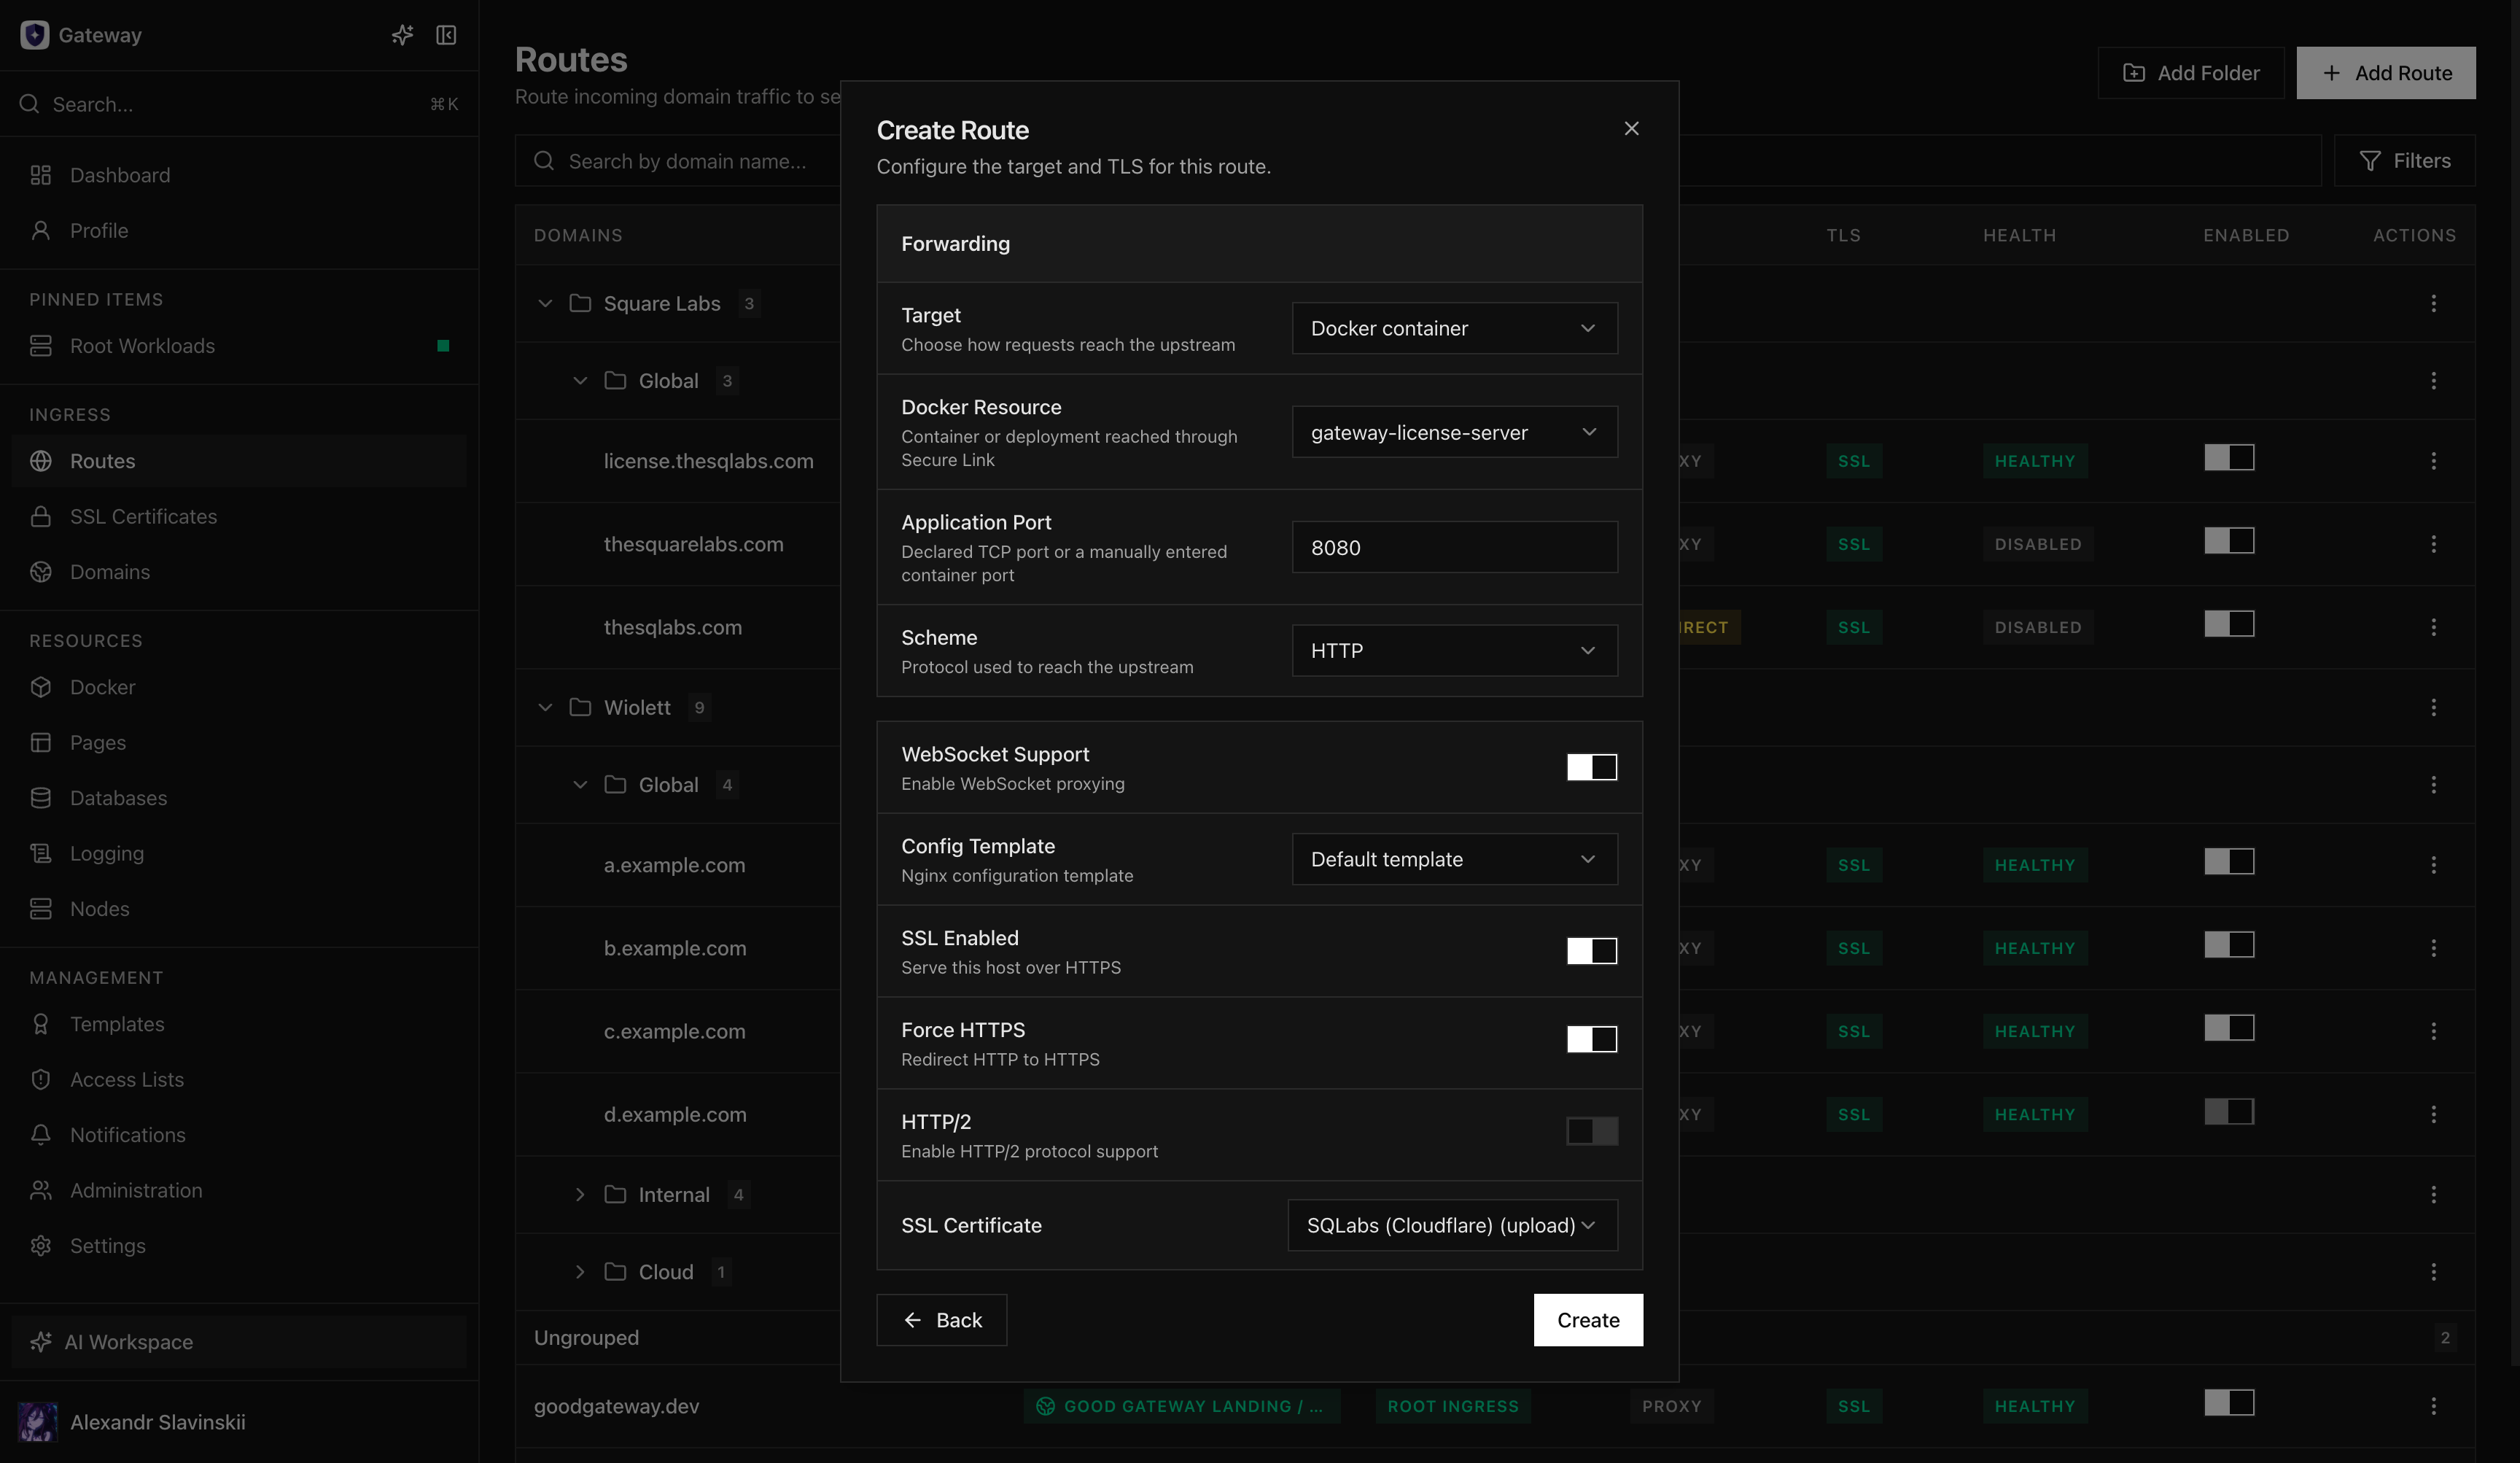This screenshot has height=1463, width=2520.
Task: Open actions menu for goodgateway.dev row
Action: [2433, 1406]
